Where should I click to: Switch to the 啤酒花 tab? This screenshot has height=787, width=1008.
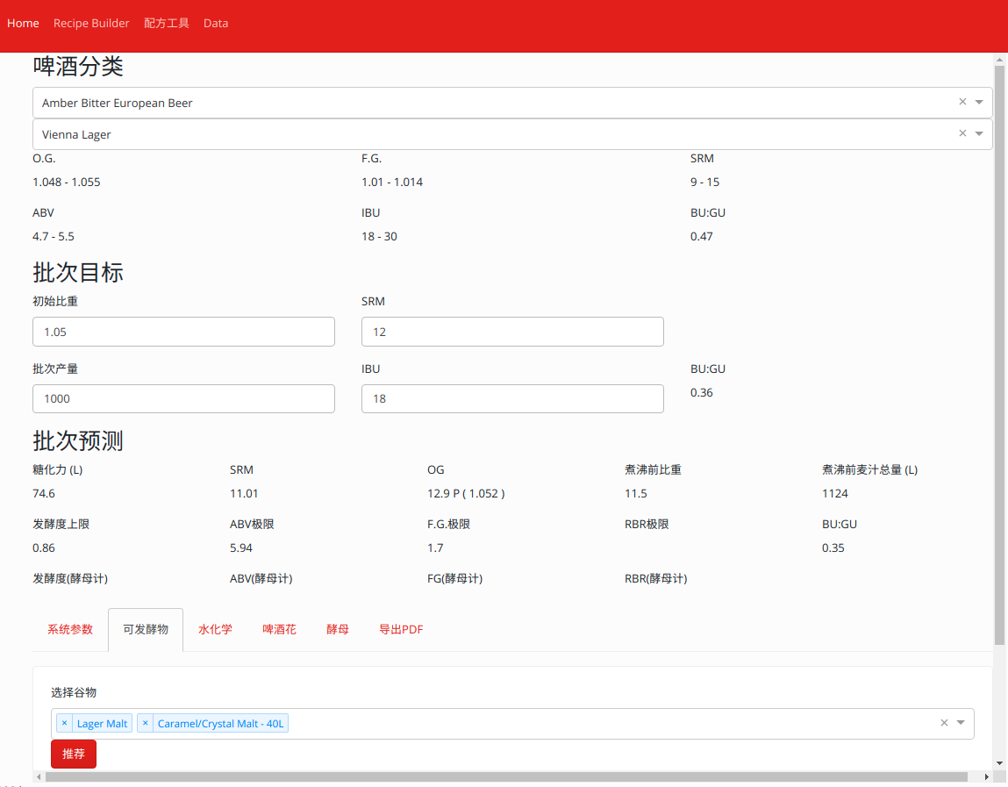pyautogui.click(x=279, y=630)
